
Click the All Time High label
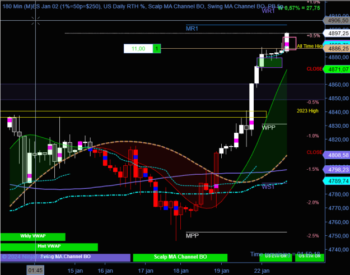tap(310, 46)
